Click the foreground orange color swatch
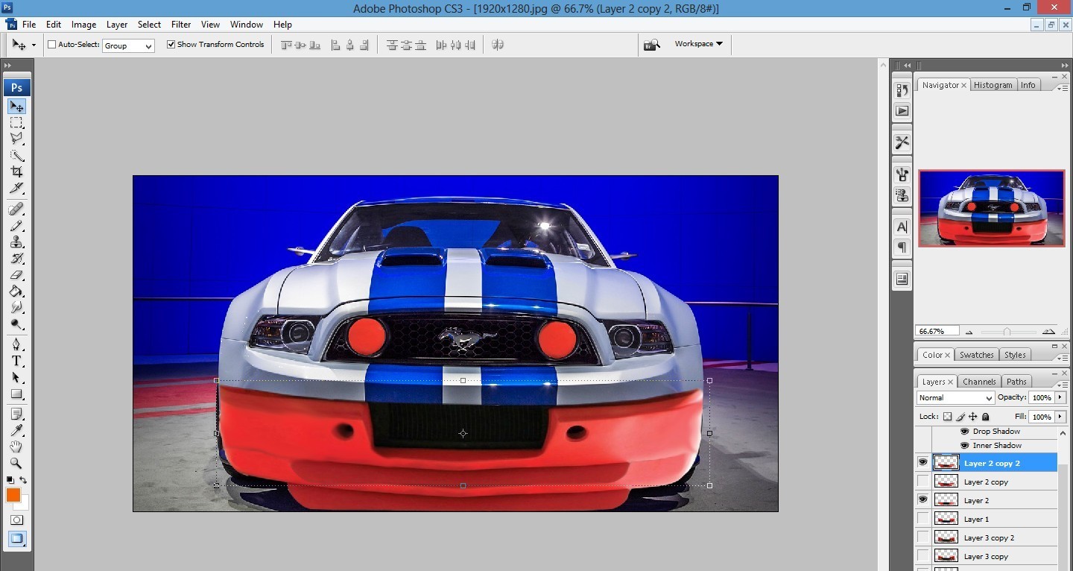Image resolution: width=1073 pixels, height=571 pixels. click(13, 494)
